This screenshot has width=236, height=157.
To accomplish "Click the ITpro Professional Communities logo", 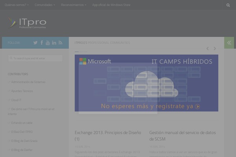I will coord(27,23).
